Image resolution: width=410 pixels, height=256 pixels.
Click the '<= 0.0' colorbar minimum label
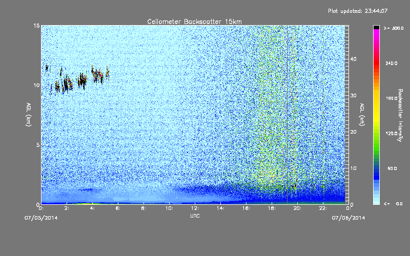pyautogui.click(x=393, y=204)
